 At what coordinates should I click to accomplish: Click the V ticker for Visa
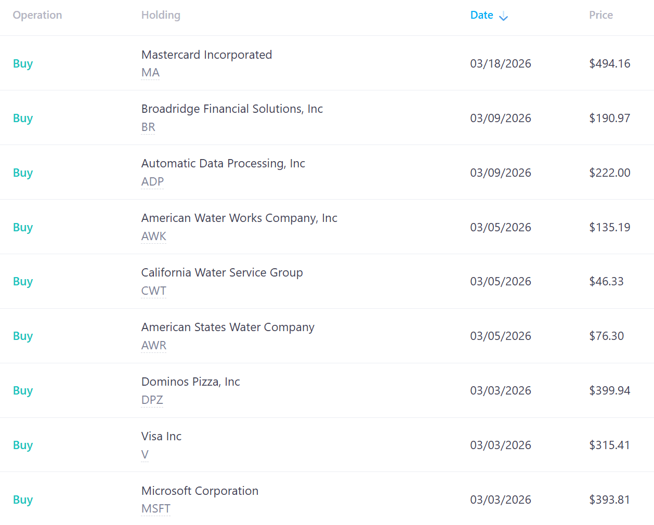pos(145,455)
